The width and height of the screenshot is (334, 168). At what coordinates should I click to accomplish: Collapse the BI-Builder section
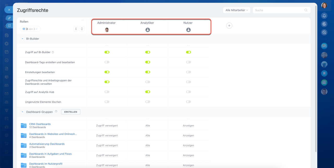22,39
